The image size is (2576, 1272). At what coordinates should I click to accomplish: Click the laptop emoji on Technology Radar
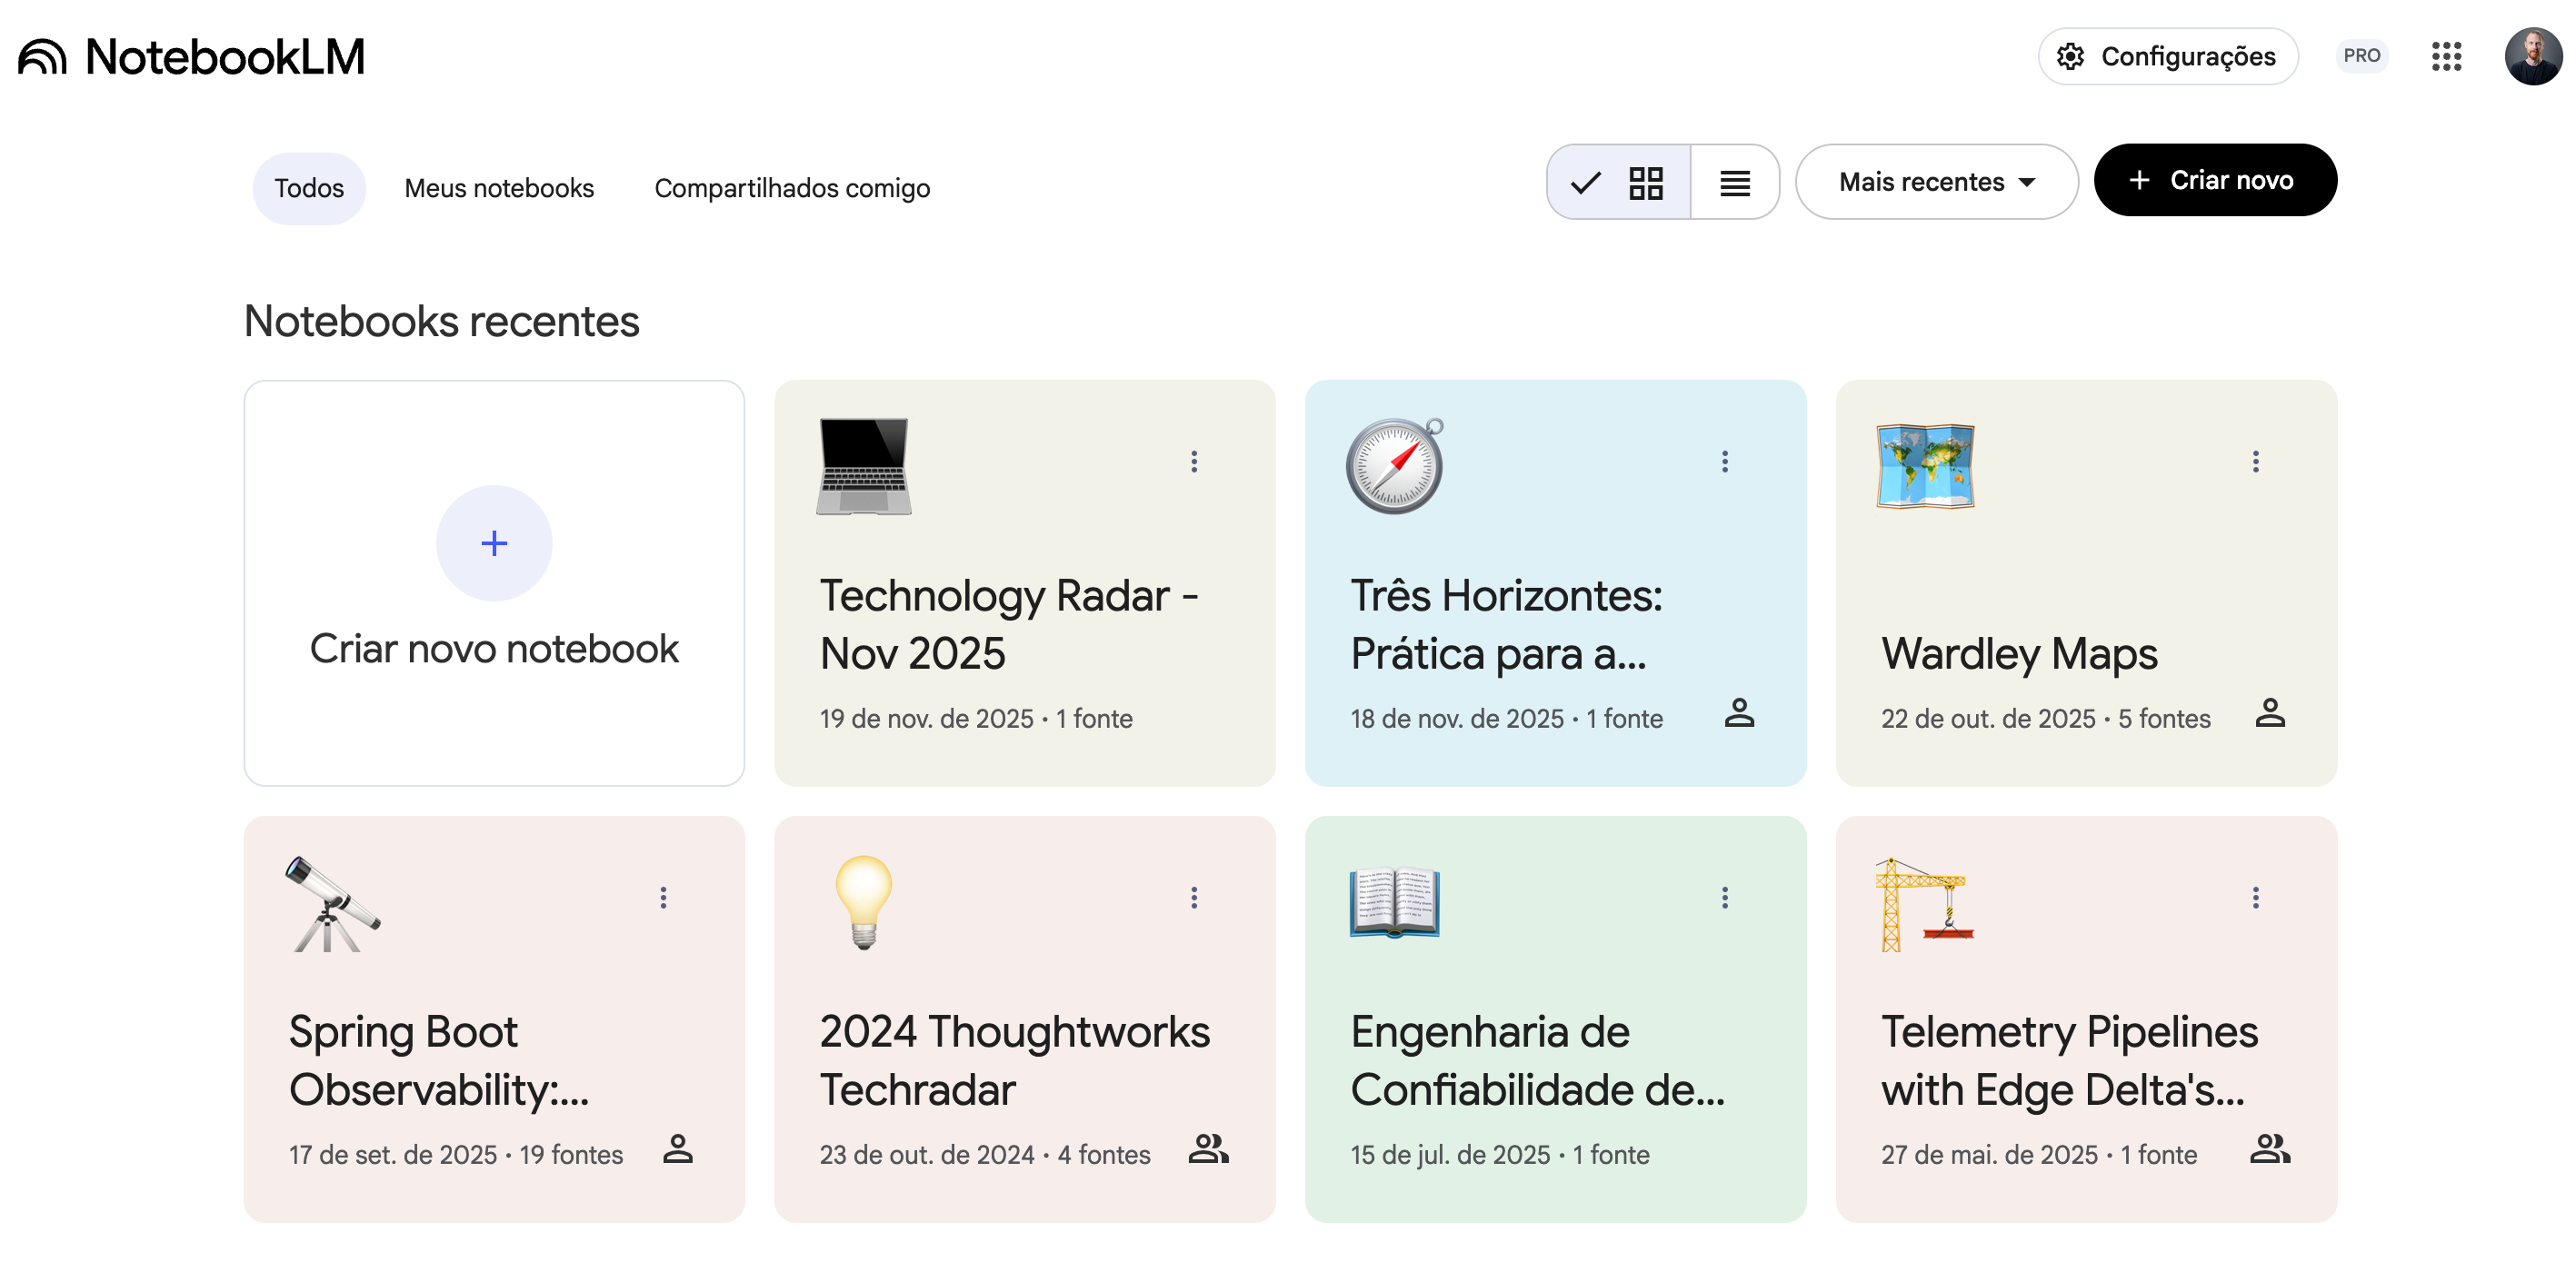tap(864, 467)
